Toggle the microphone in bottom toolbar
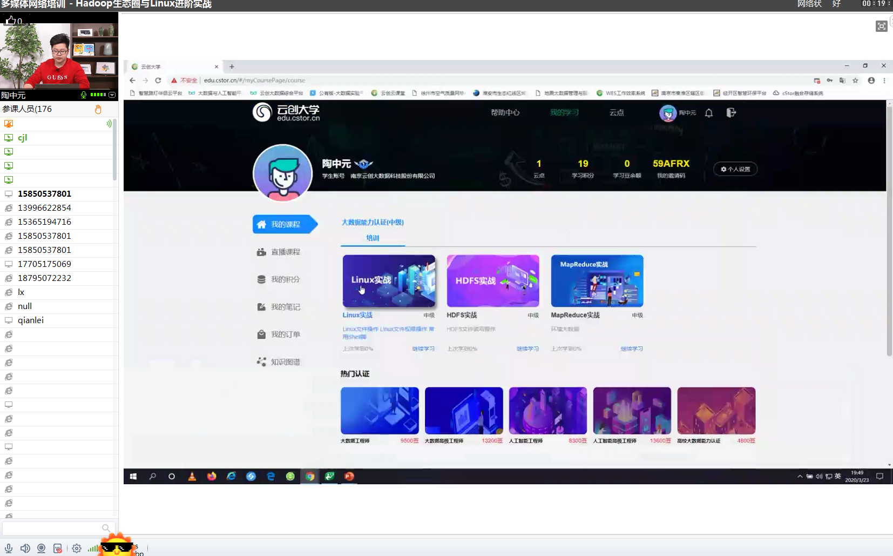 (9, 548)
